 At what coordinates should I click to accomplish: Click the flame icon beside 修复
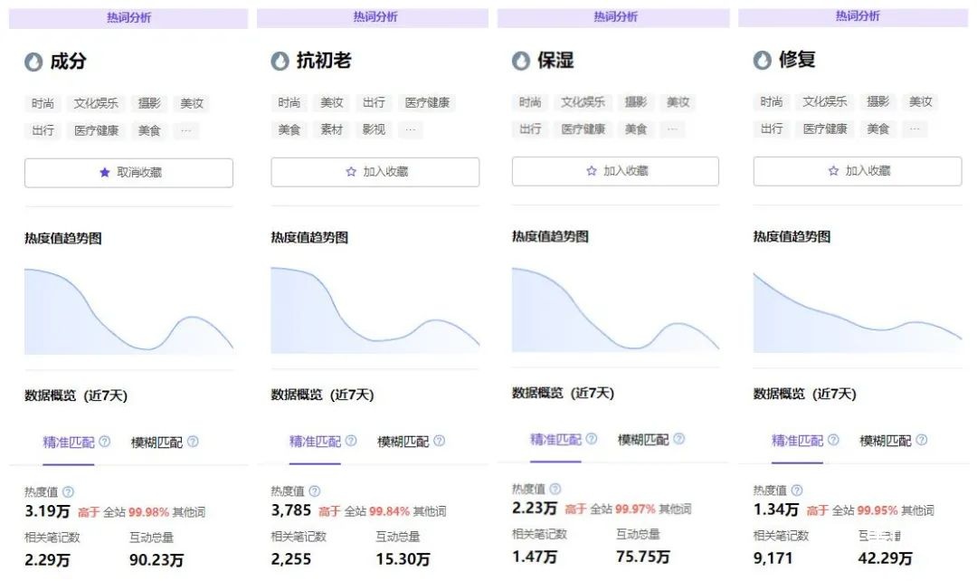pos(763,61)
